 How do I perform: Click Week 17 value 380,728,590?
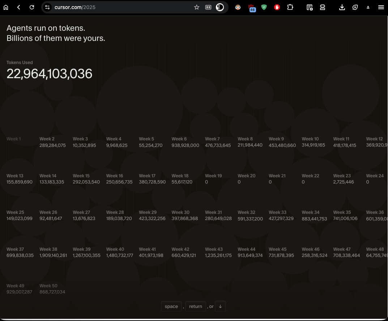click(x=152, y=182)
